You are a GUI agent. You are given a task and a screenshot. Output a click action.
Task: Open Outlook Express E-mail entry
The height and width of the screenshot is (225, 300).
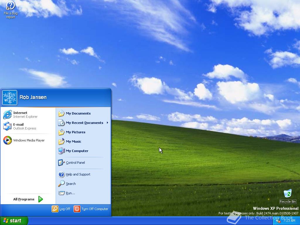pyautogui.click(x=28, y=126)
